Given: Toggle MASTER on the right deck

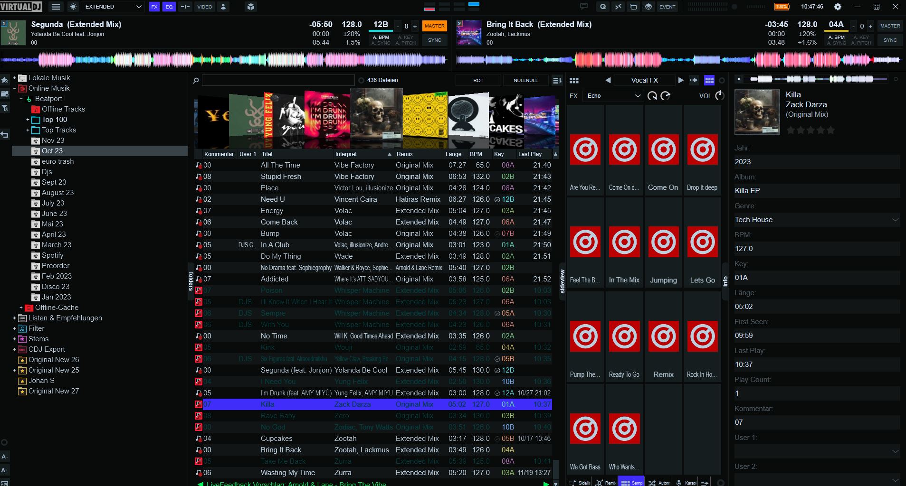Looking at the screenshot, I should click(x=889, y=26).
